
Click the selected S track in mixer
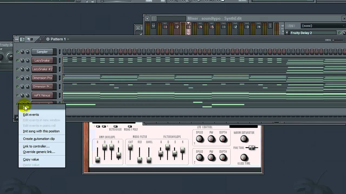tap(270, 26)
